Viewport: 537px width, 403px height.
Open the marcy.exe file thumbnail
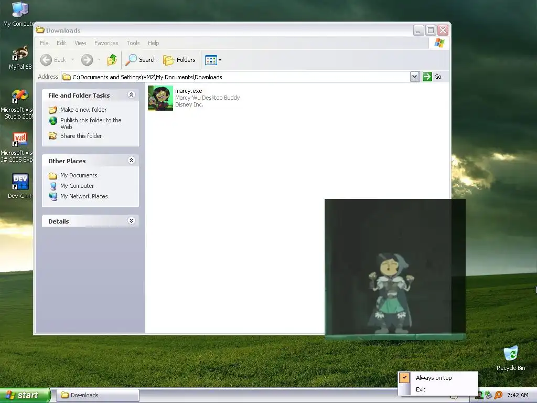pyautogui.click(x=160, y=98)
